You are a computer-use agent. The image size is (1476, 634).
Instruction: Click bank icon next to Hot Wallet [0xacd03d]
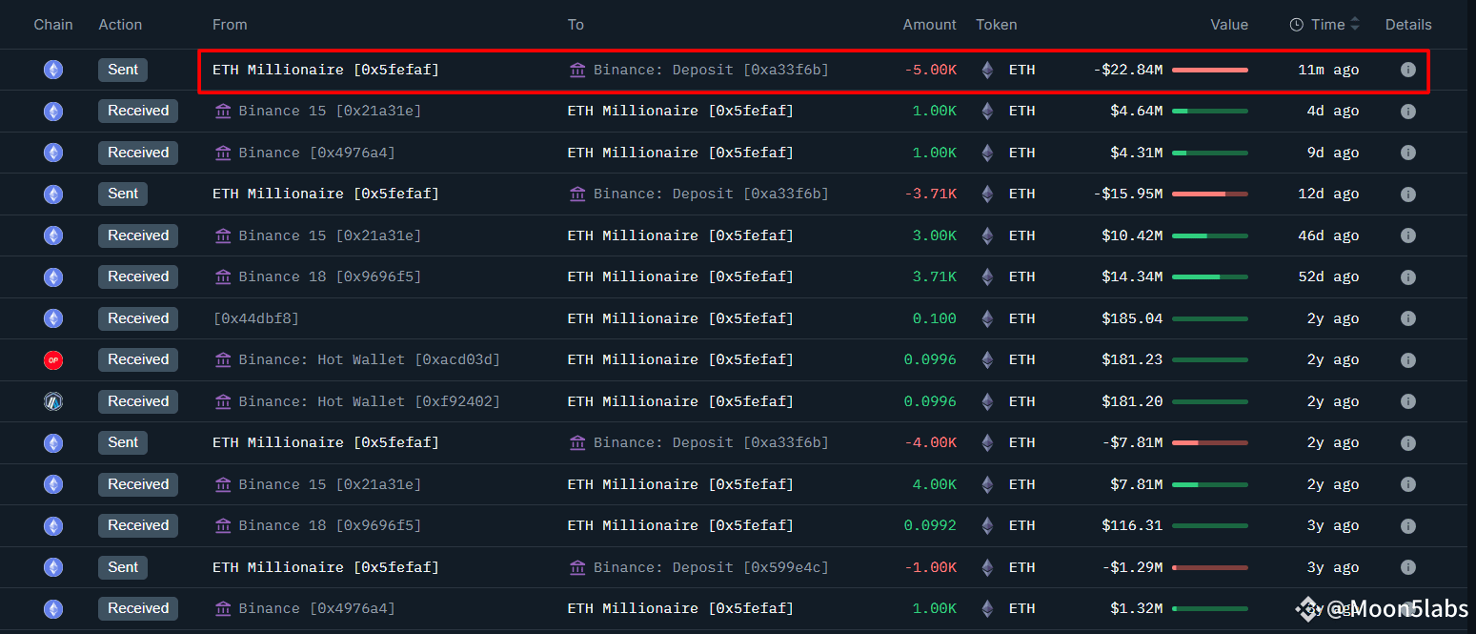coord(223,359)
